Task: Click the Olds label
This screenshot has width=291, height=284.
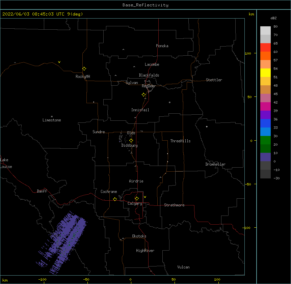Action: pyautogui.click(x=131, y=133)
